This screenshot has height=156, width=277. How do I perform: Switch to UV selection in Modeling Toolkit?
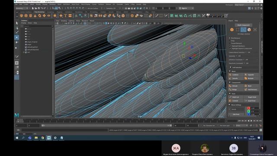255,30
